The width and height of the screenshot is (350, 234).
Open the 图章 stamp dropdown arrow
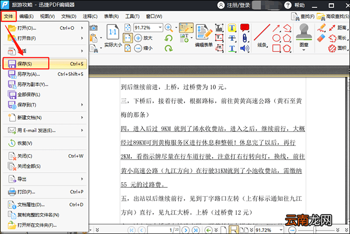pos(303,50)
